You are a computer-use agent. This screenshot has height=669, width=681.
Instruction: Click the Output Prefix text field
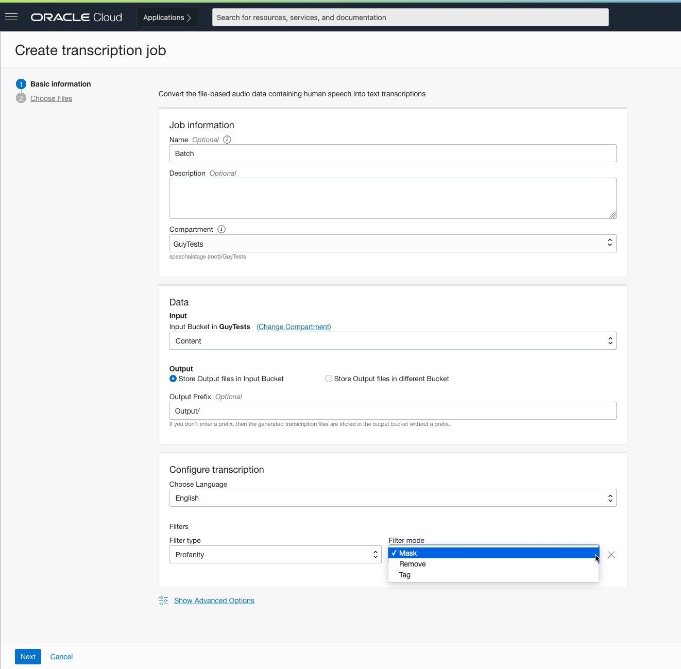click(393, 411)
